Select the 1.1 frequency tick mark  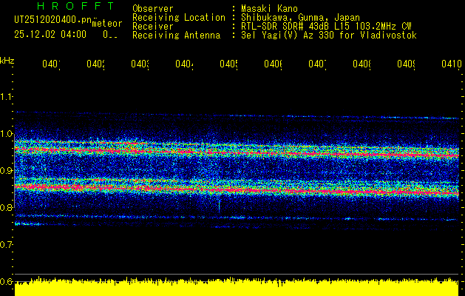pyautogui.click(x=7, y=97)
